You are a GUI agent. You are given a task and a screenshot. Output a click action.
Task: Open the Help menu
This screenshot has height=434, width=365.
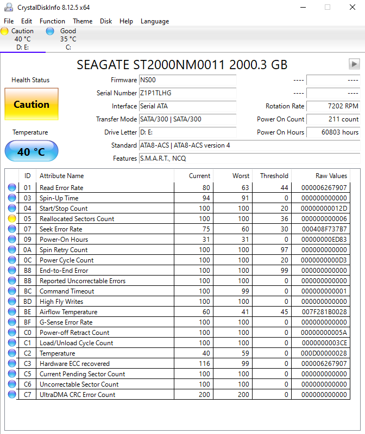click(x=126, y=21)
